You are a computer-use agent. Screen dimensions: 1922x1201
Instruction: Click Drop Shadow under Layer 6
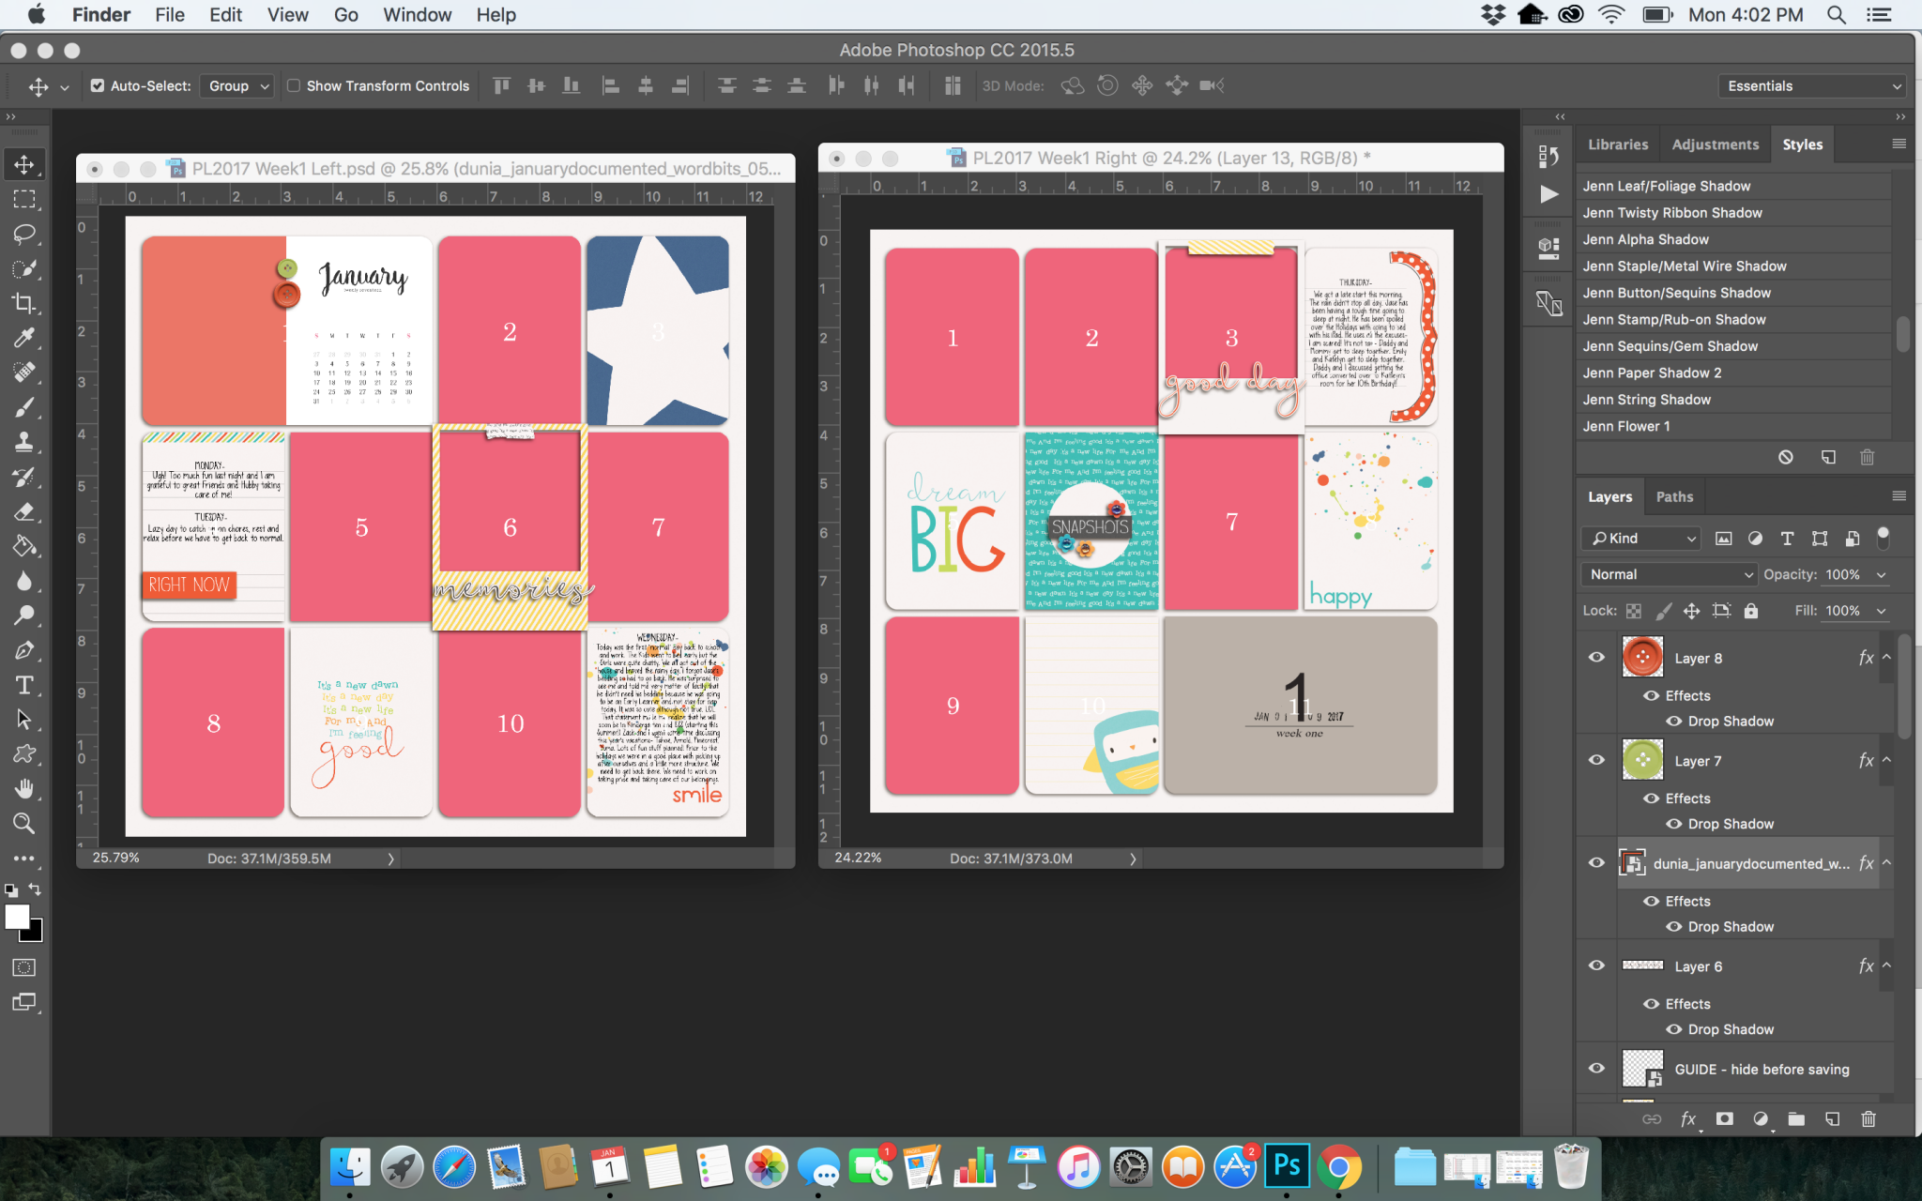click(1728, 1028)
